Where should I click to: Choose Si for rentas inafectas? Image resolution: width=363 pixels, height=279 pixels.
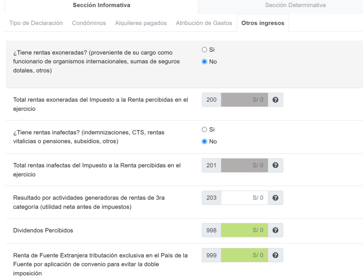point(204,129)
